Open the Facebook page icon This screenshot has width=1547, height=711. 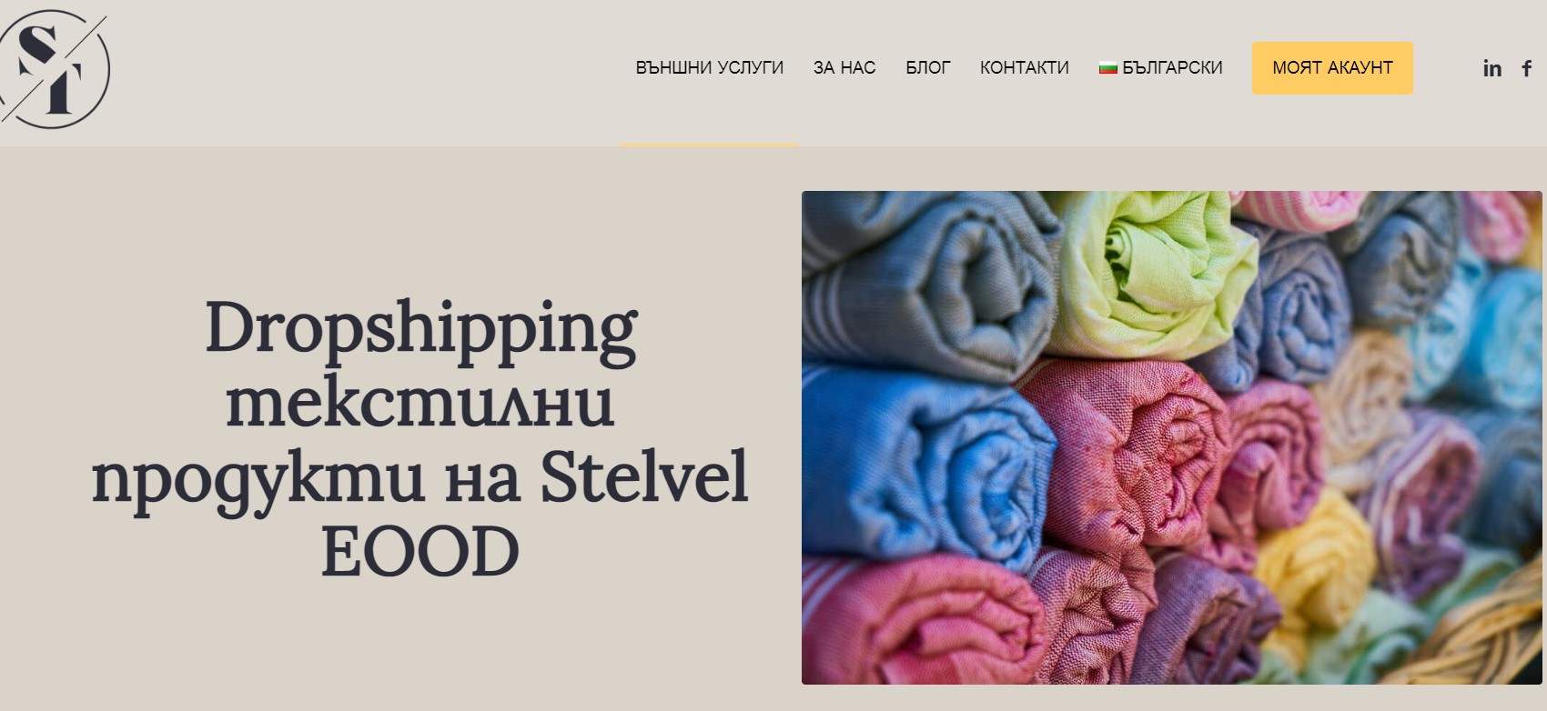click(1527, 68)
